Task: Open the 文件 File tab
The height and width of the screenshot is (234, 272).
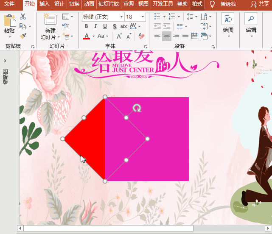Action: tap(9, 4)
